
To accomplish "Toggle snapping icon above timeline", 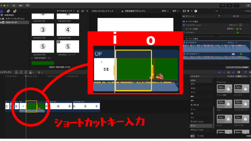I will point(233,72).
